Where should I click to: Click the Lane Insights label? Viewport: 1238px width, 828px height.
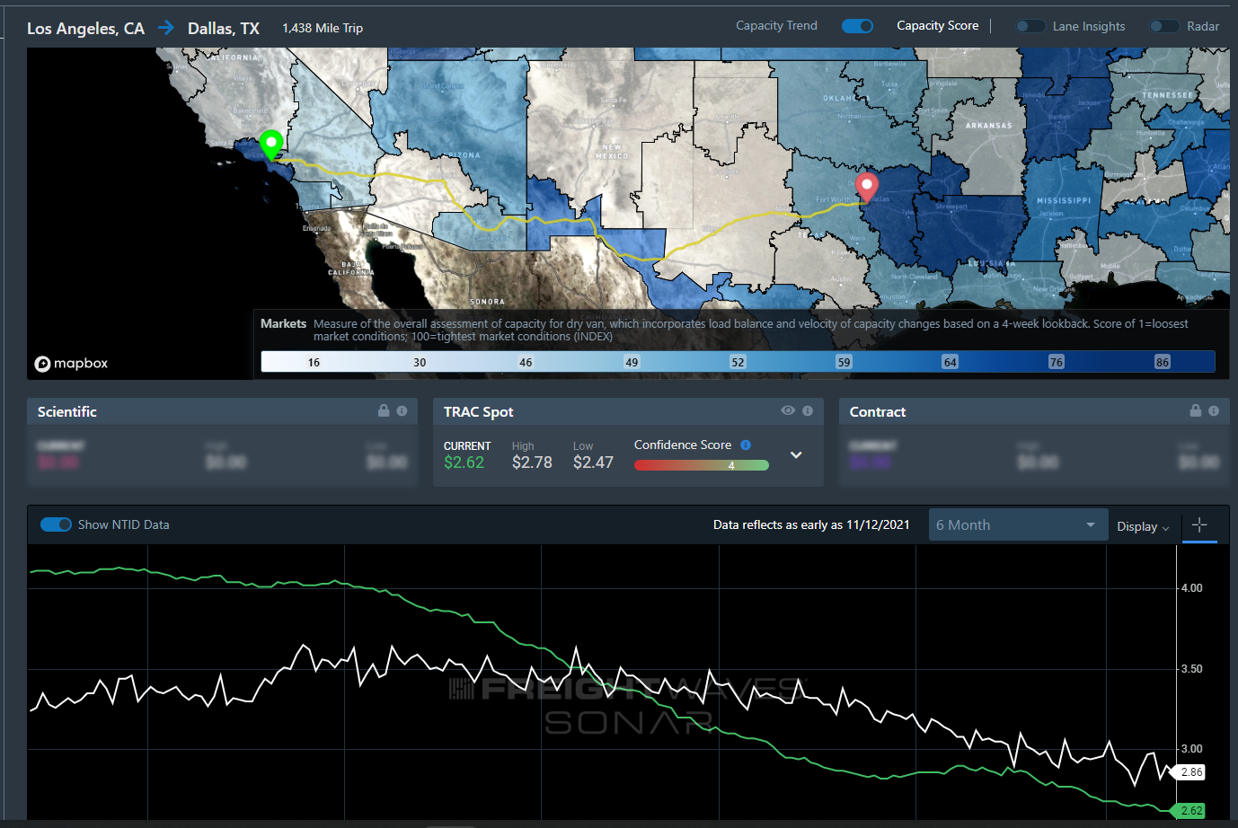click(1089, 27)
